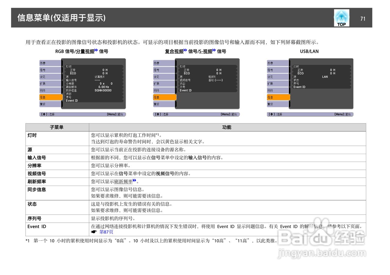Select 图像 tab in USB/LAN screenshot
This screenshot has width=390, height=275.
pos(278,63)
